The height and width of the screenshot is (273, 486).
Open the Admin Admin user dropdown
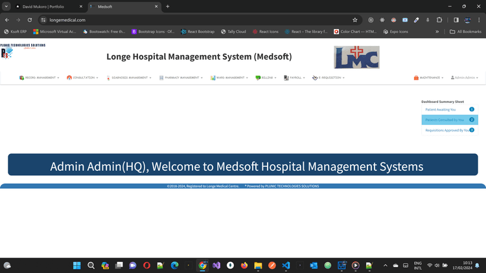click(465, 78)
